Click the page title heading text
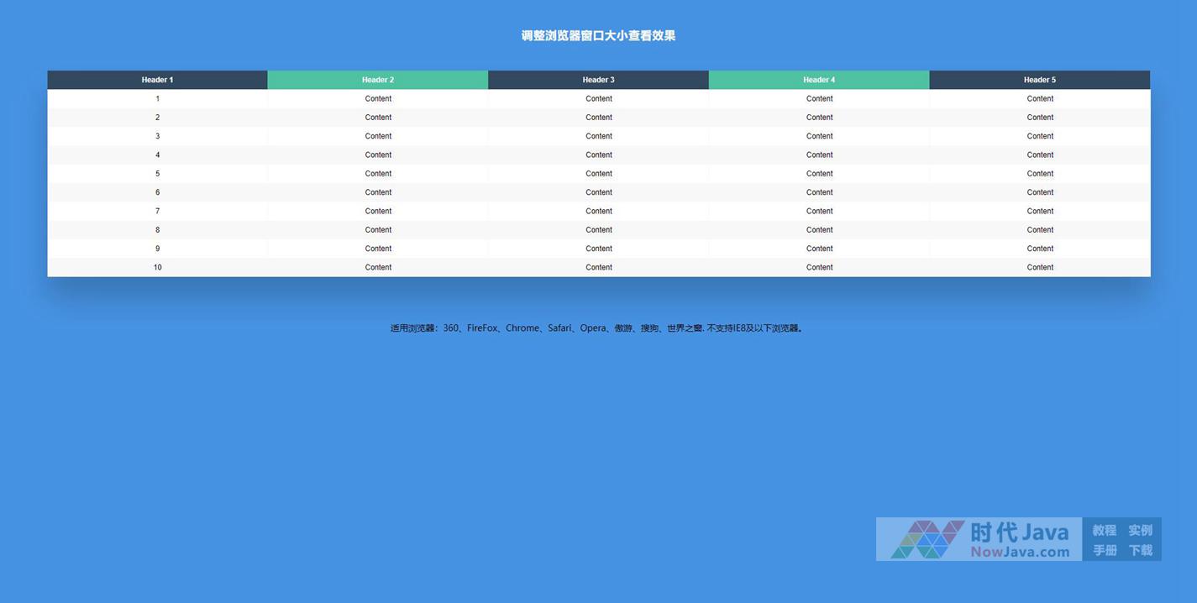The width and height of the screenshot is (1197, 603). [x=598, y=35]
